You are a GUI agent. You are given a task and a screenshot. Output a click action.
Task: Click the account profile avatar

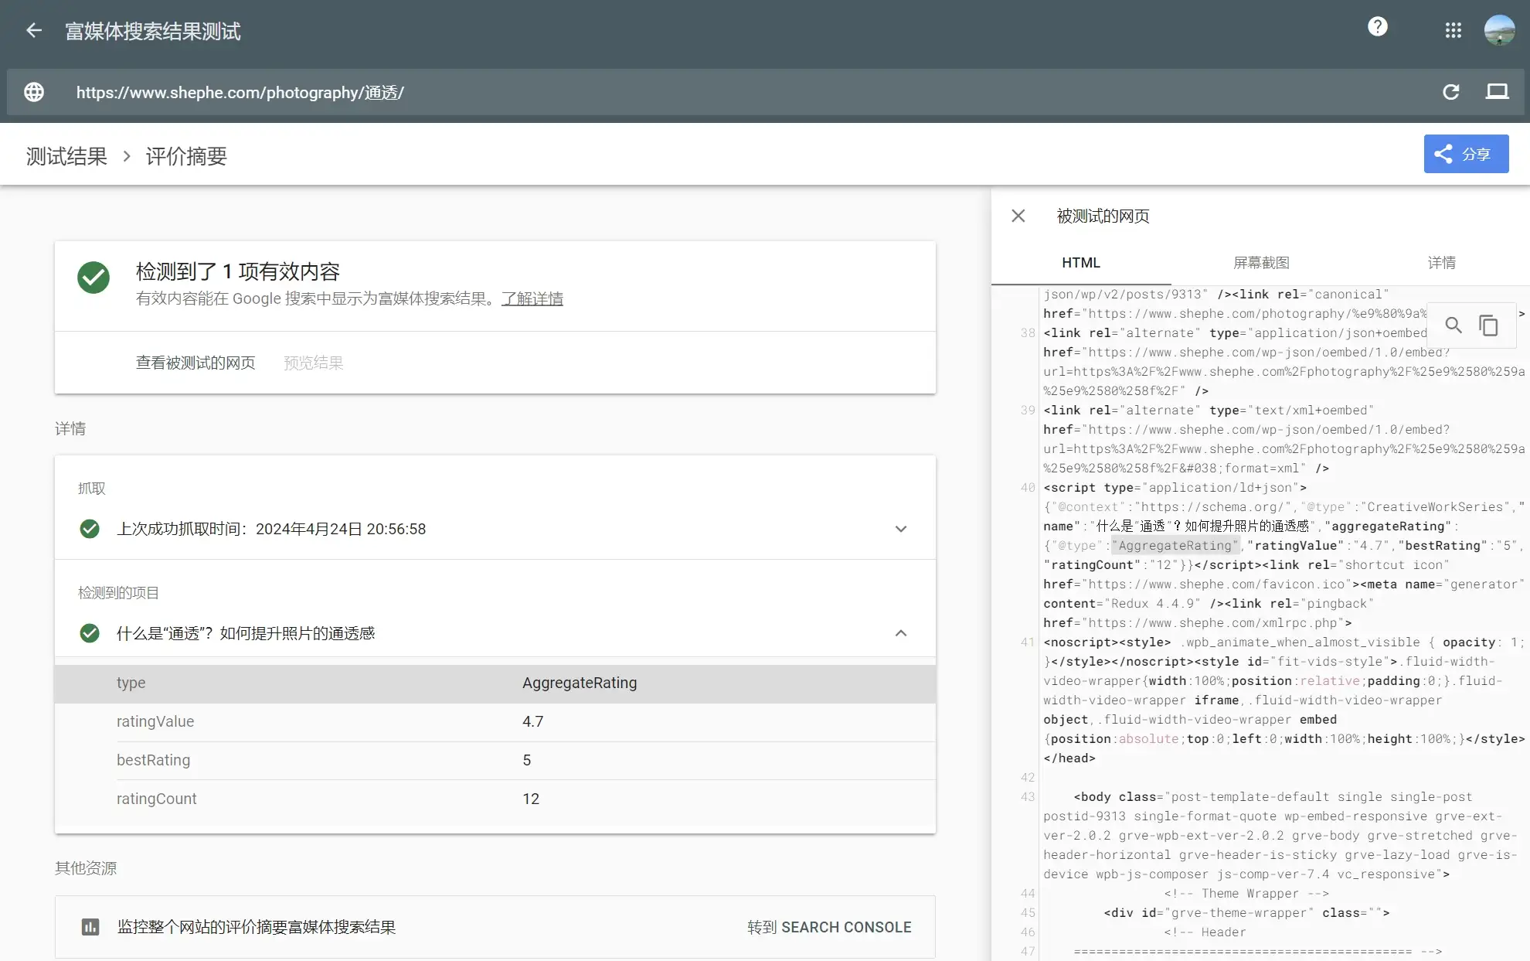point(1499,30)
